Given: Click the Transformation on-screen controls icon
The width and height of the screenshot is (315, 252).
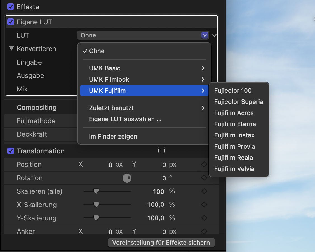Looking at the screenshot, I should pyautogui.click(x=161, y=151).
